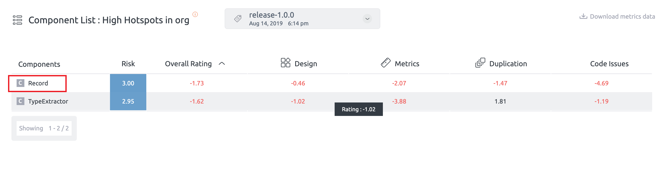Sort by the Risk column header
Viewport: 662px width, 177px height.
click(x=128, y=64)
